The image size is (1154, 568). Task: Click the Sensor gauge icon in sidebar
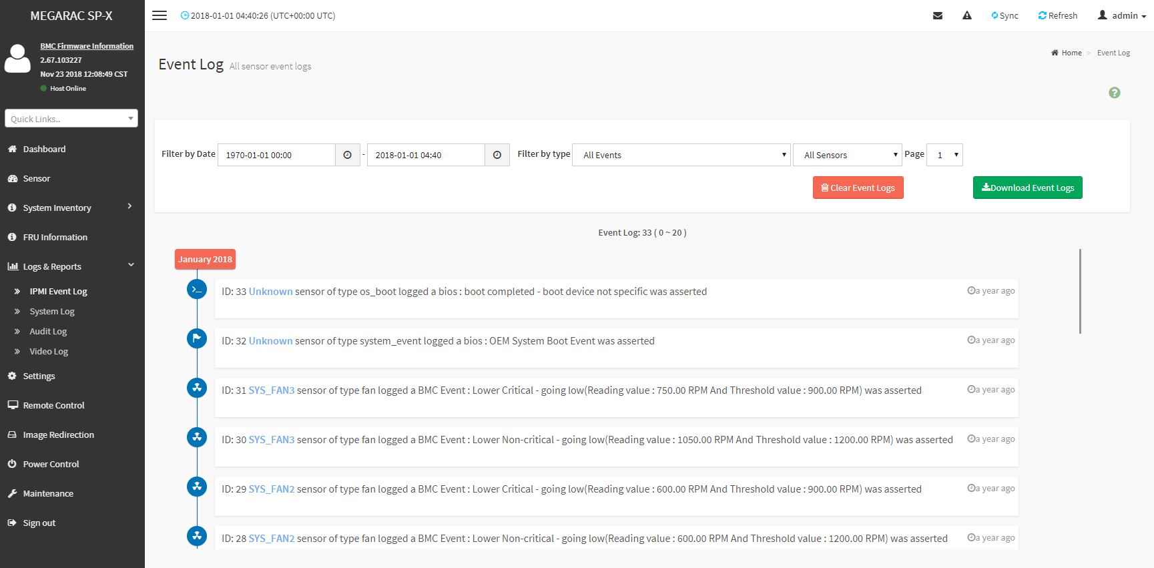click(12, 178)
